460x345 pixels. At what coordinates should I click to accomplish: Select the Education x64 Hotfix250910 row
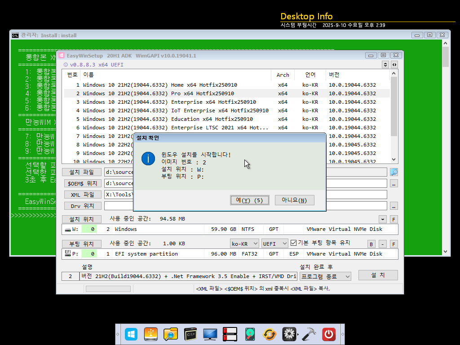tap(227, 119)
